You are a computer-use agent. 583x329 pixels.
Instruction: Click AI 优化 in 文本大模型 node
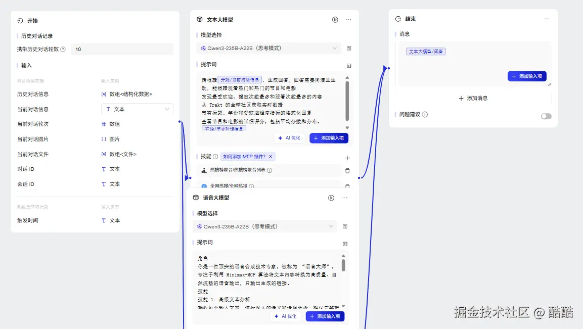(289, 138)
